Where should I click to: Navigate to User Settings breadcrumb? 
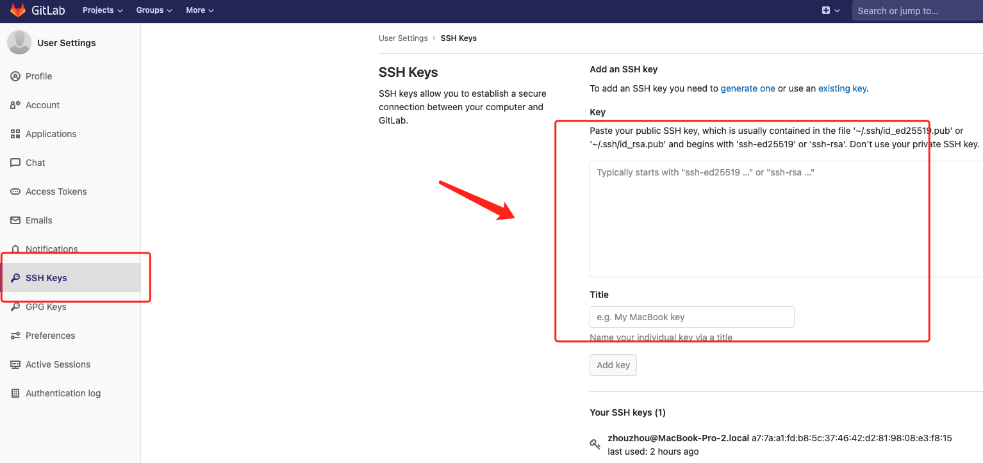click(x=403, y=38)
